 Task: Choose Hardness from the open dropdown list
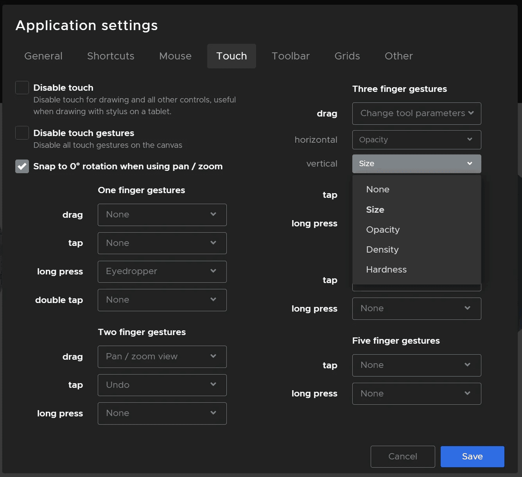tap(386, 269)
